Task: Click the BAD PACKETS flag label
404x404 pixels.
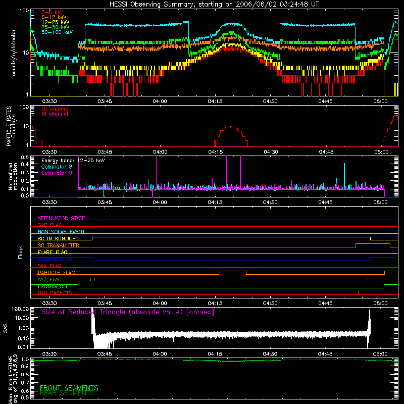Action: (55, 293)
